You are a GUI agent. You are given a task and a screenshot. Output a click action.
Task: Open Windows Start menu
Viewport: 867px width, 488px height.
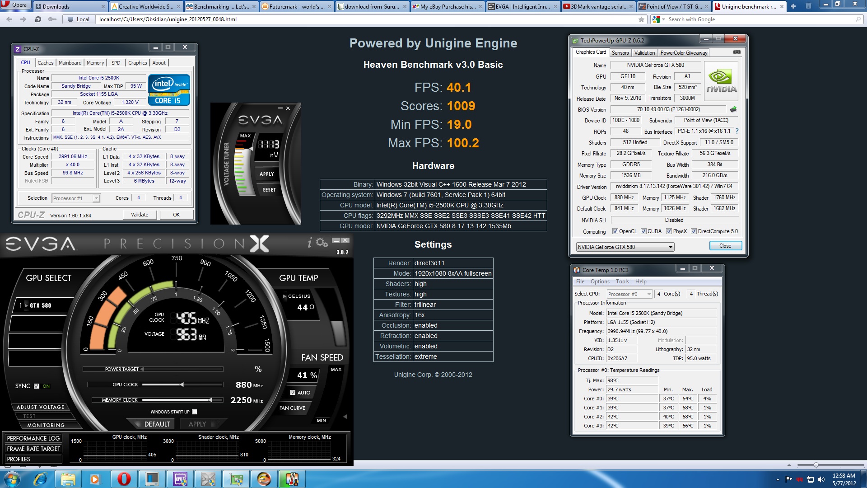tap(12, 479)
